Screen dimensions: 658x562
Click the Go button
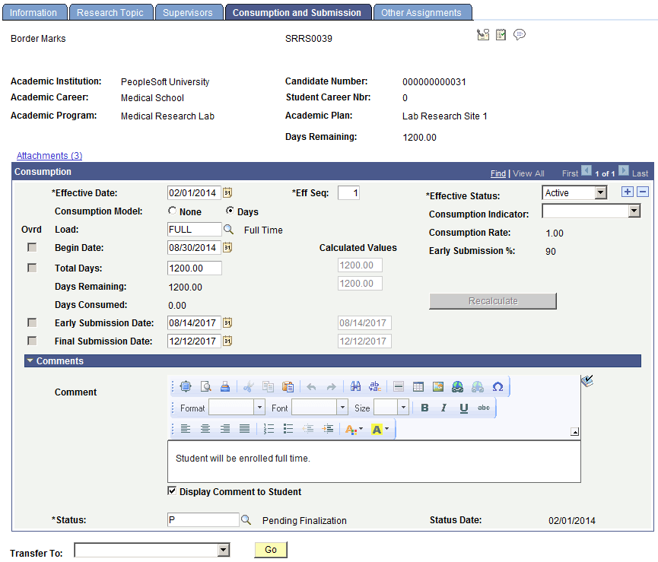click(x=271, y=549)
